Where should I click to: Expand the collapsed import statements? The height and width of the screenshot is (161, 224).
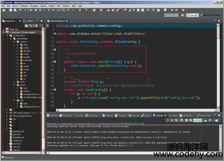coord(54,34)
